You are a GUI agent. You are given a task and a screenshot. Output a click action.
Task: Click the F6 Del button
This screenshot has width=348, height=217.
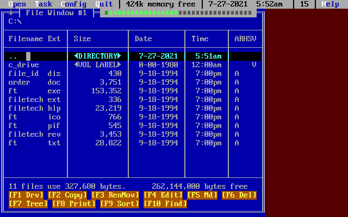(239, 195)
